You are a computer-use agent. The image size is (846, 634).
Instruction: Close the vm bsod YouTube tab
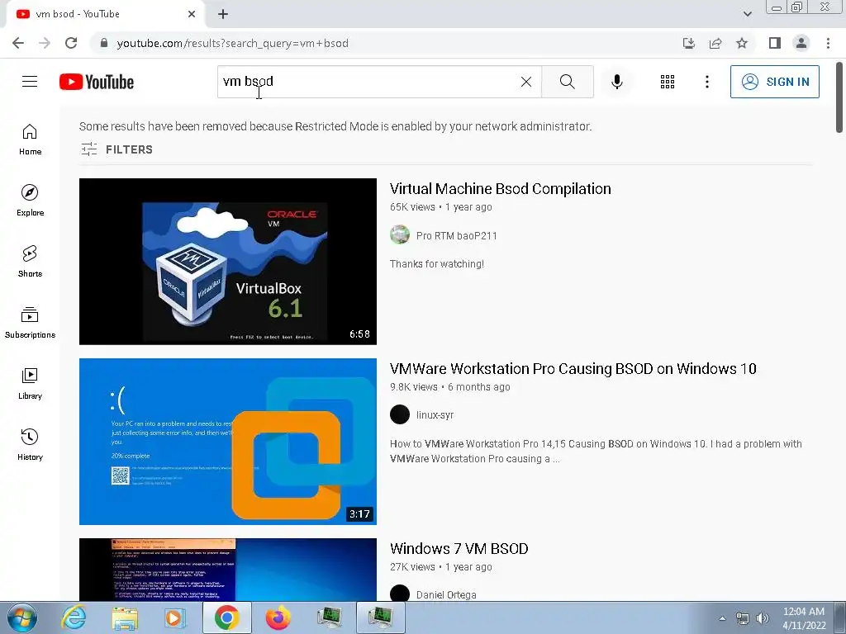tap(192, 14)
